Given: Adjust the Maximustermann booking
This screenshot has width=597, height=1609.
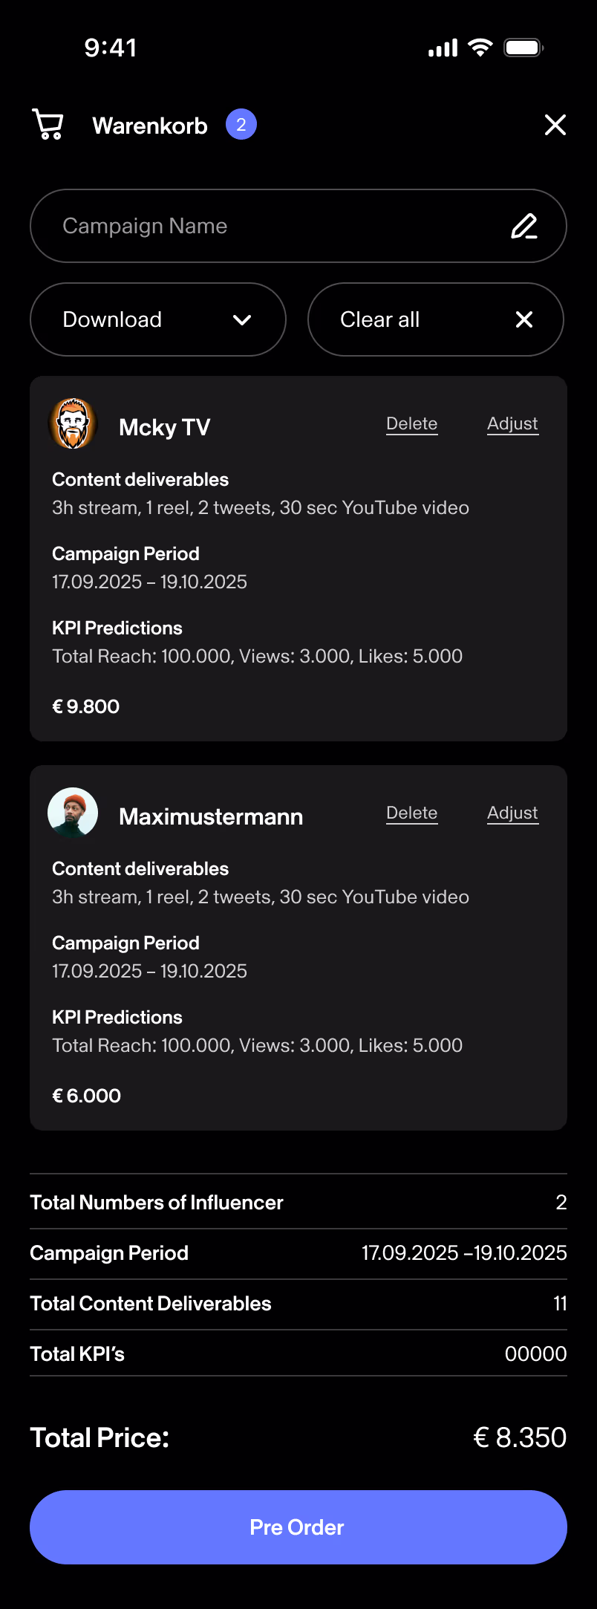Looking at the screenshot, I should [x=512, y=813].
